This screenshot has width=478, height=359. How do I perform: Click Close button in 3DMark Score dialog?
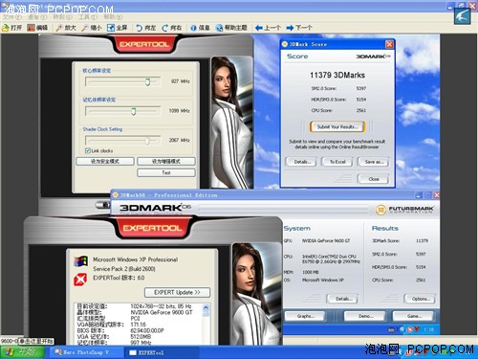click(x=373, y=179)
